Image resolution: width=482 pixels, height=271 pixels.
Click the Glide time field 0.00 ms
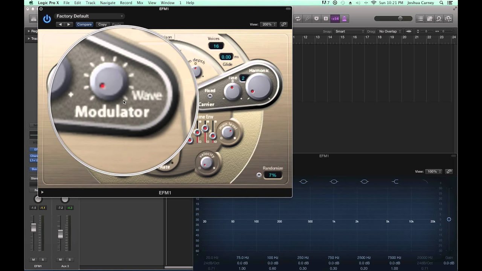pyautogui.click(x=226, y=57)
